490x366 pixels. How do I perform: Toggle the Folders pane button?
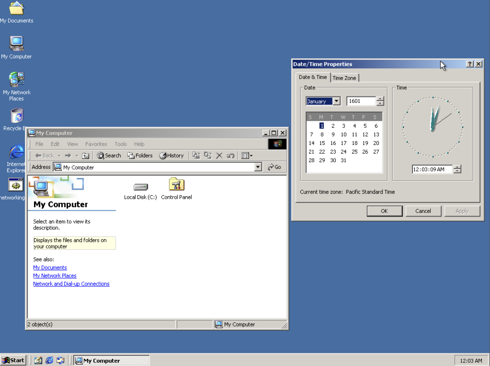tap(140, 155)
